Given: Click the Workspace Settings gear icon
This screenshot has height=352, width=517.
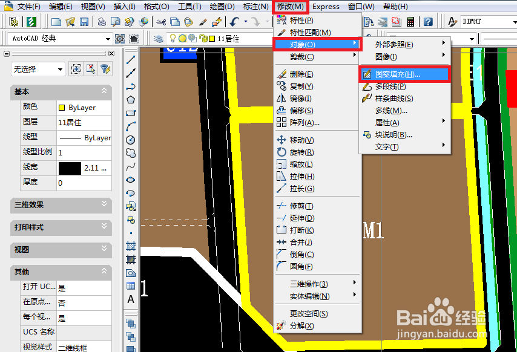Looking at the screenshot, I should (x=120, y=39).
